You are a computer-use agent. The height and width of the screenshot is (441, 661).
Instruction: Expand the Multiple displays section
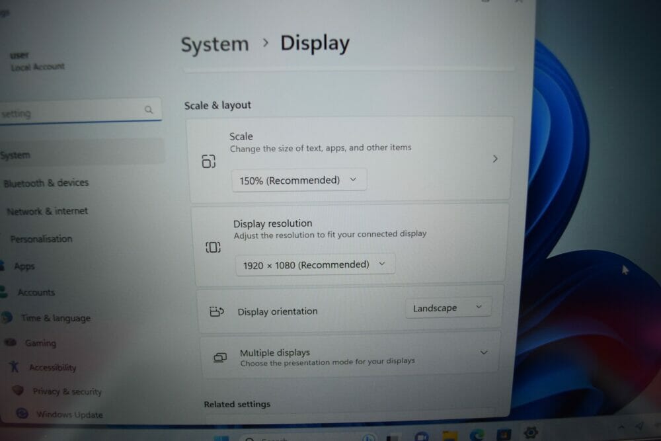click(x=484, y=352)
